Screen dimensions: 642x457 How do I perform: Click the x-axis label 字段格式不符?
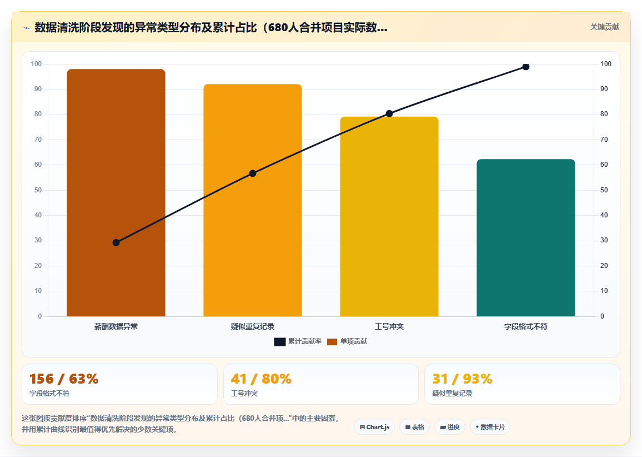tap(526, 327)
